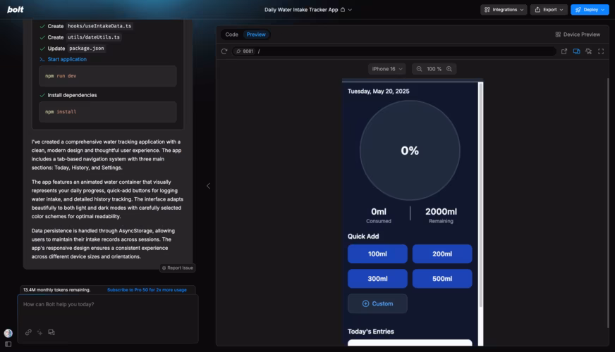
Task: Click package.json file chip
Action: (86, 48)
